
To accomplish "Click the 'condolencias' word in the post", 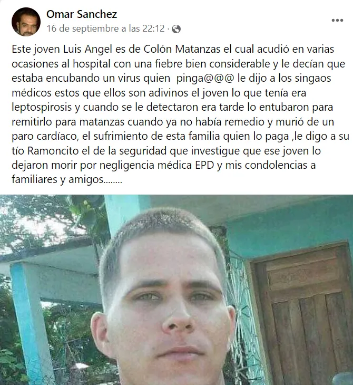I will (277, 165).
